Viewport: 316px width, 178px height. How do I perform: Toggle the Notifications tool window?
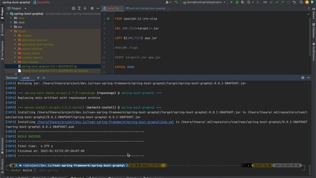coord(314,51)
